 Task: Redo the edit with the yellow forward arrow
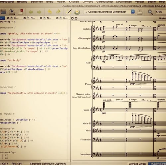click(x=58, y=12)
